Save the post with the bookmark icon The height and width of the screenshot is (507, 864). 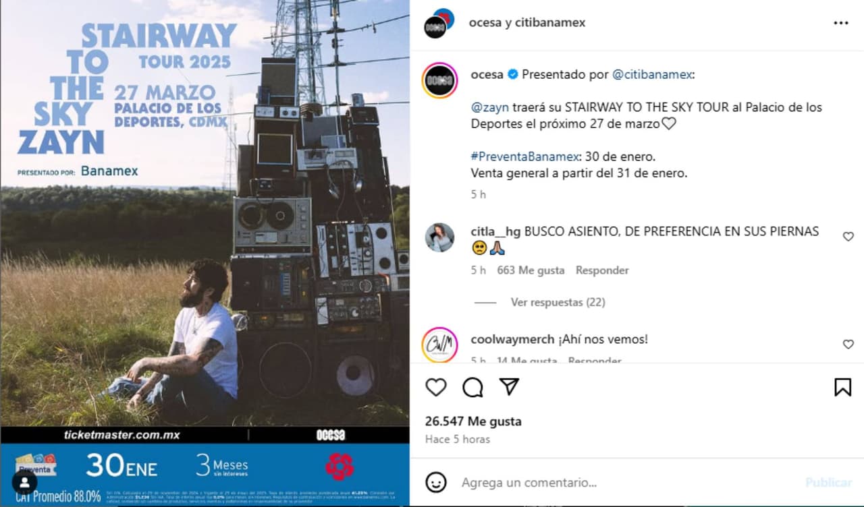[842, 387]
